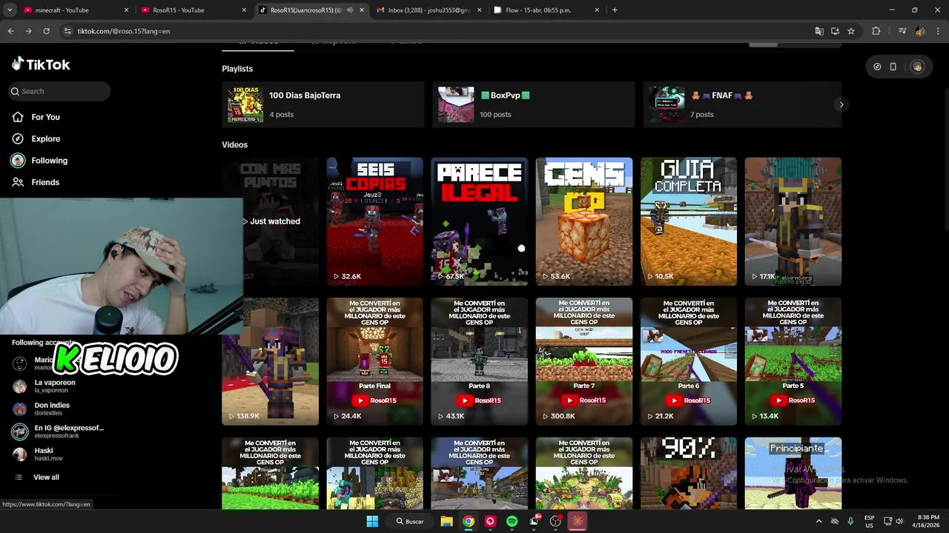The image size is (949, 533).
Task: Open the Chrome three-dot menu
Action: tap(938, 31)
